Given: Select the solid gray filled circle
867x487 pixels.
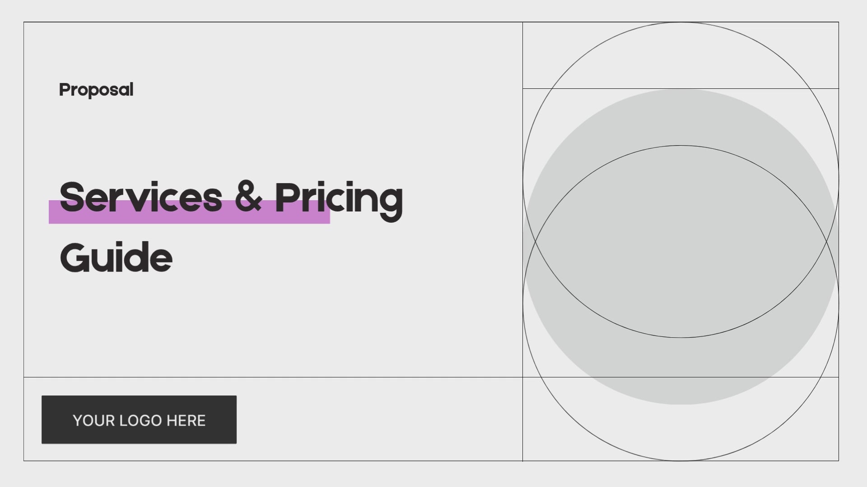Looking at the screenshot, I should click(681, 247).
